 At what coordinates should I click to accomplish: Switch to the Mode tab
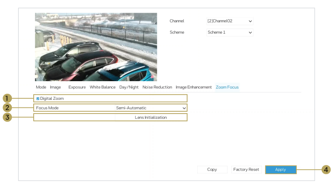point(41,87)
